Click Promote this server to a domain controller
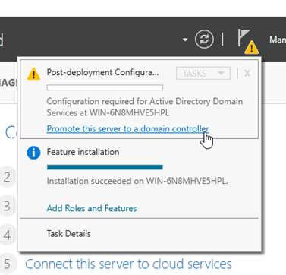Viewport: 286px width, 275px height. (x=128, y=128)
